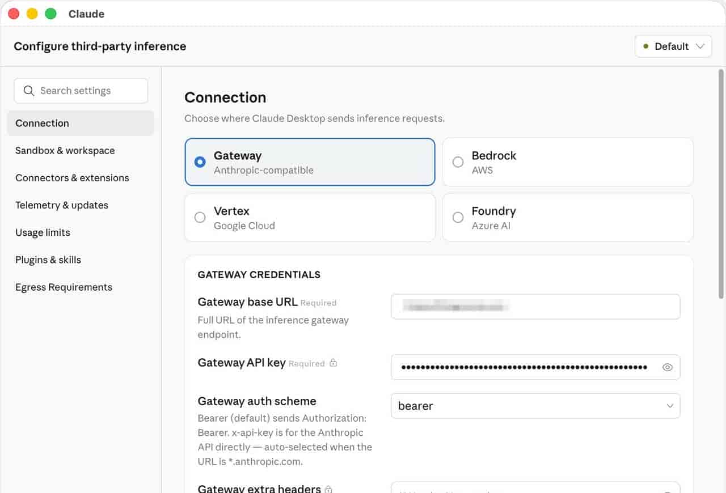Select the Vertex Google Cloud option

pyautogui.click(x=310, y=218)
